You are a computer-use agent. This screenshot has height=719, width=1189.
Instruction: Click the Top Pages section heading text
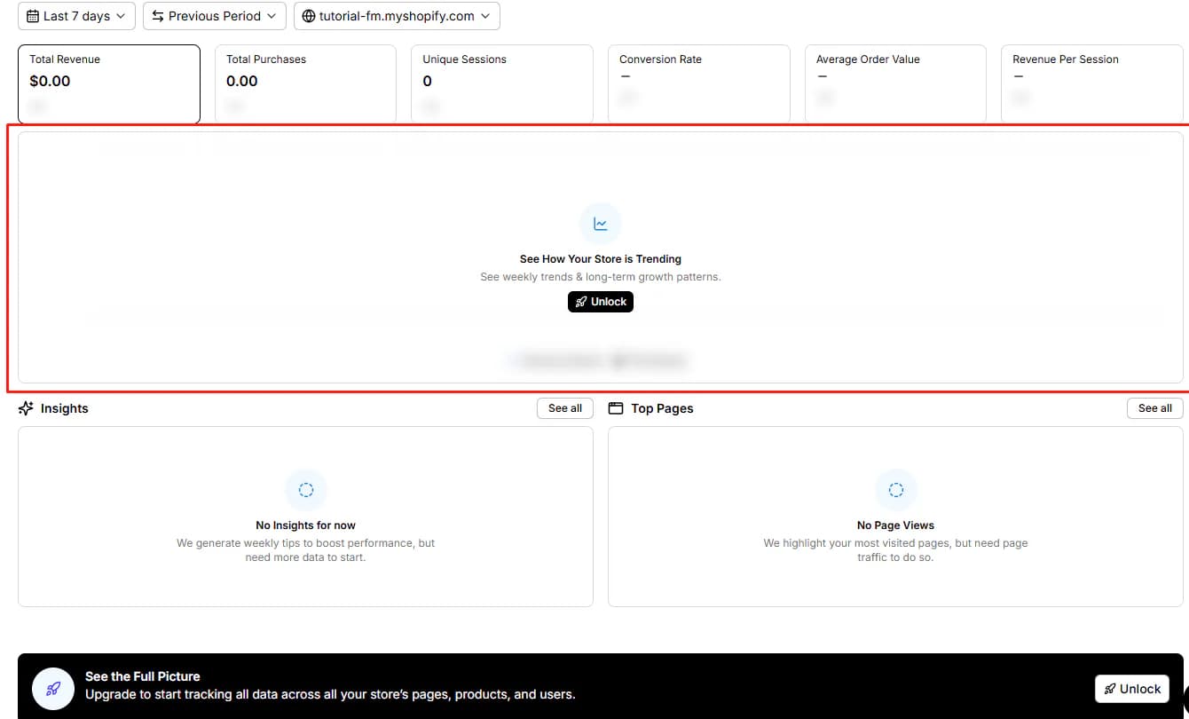(x=662, y=408)
